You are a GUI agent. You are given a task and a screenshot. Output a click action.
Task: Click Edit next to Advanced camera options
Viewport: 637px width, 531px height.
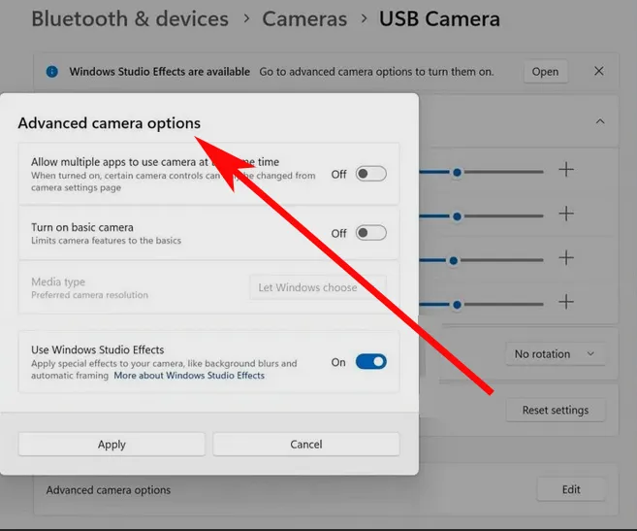pos(571,489)
